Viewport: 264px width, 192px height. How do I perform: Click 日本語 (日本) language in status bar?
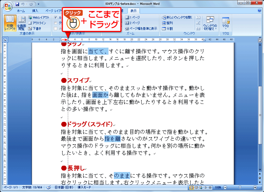64,187
